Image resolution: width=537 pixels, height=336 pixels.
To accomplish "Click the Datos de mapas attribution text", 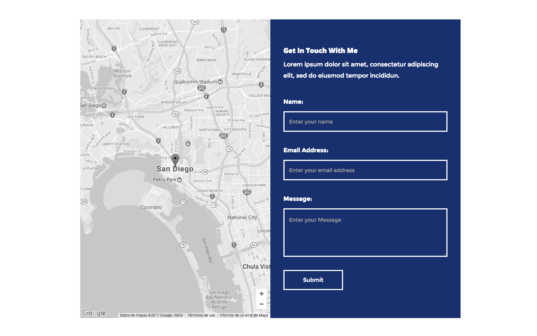I will click(151, 315).
